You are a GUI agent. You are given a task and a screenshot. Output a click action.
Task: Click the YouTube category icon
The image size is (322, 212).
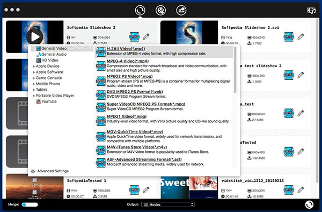pyautogui.click(x=39, y=101)
